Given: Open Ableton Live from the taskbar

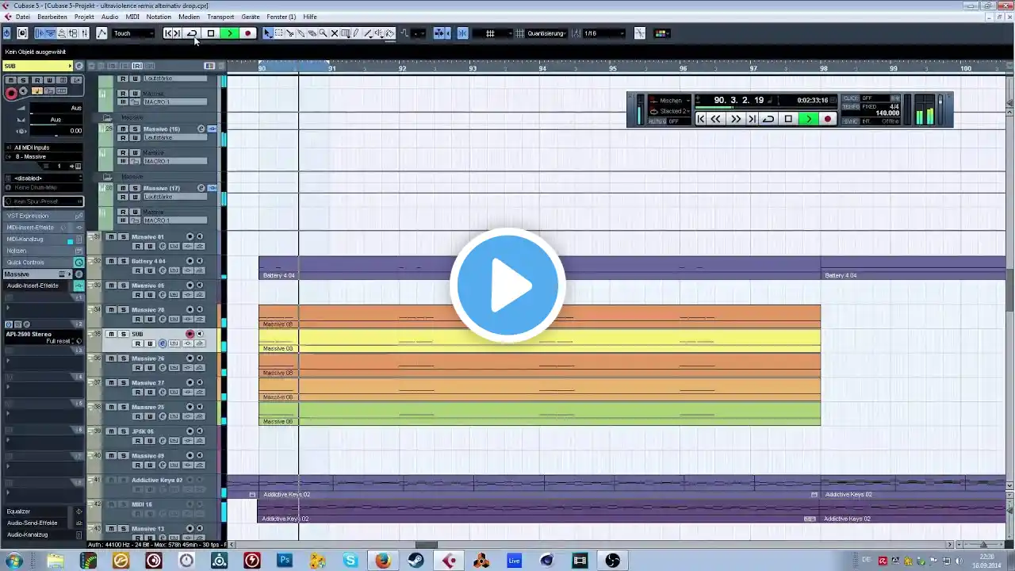Looking at the screenshot, I should point(514,561).
